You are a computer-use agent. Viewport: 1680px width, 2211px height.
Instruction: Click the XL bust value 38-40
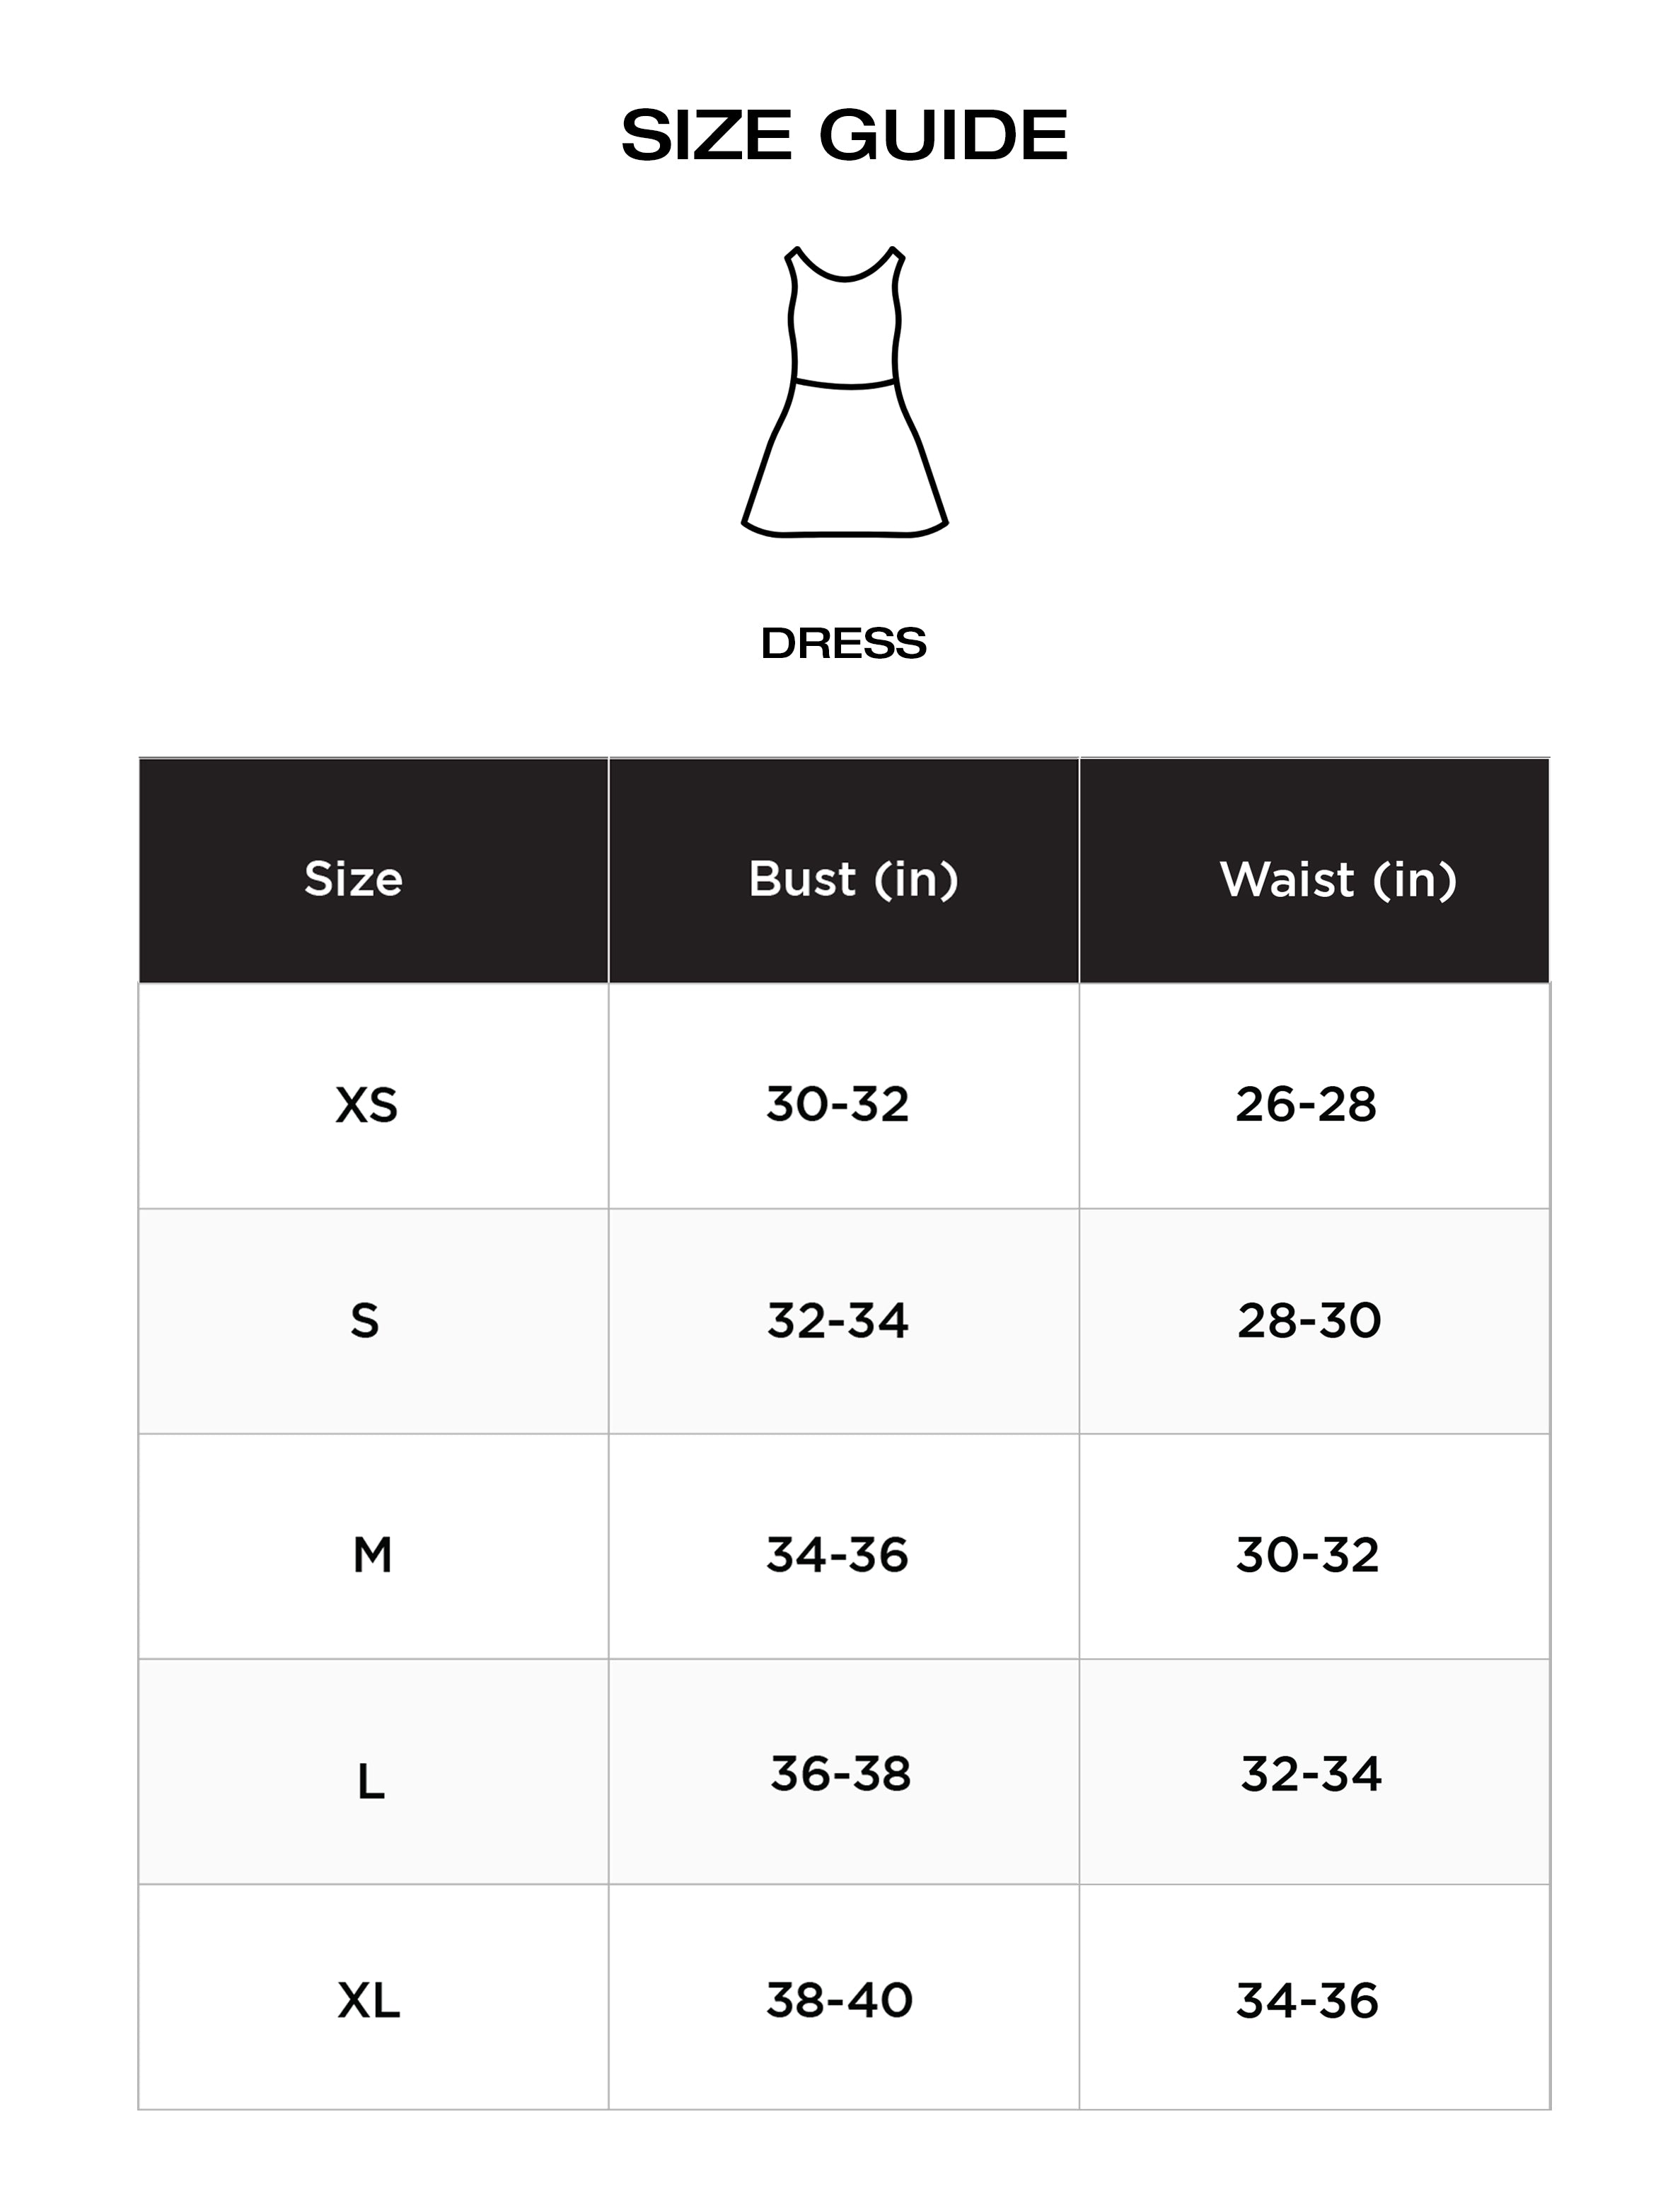click(x=840, y=2000)
